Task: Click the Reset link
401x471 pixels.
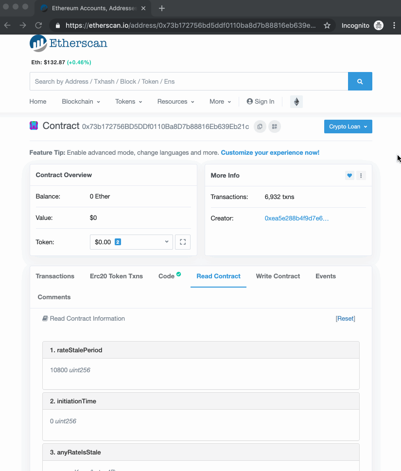Action: (x=345, y=319)
